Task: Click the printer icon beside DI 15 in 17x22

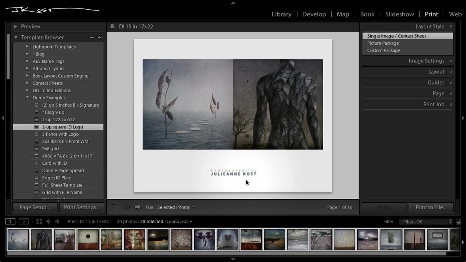Action: [x=112, y=27]
